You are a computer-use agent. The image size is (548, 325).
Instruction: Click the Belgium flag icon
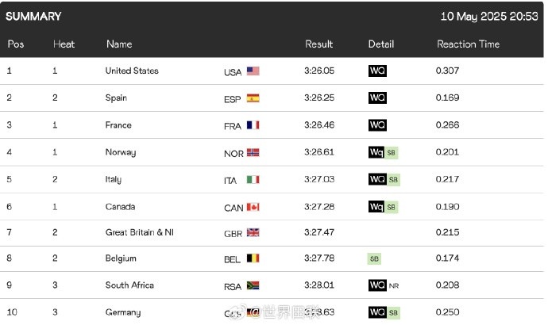[253, 258]
